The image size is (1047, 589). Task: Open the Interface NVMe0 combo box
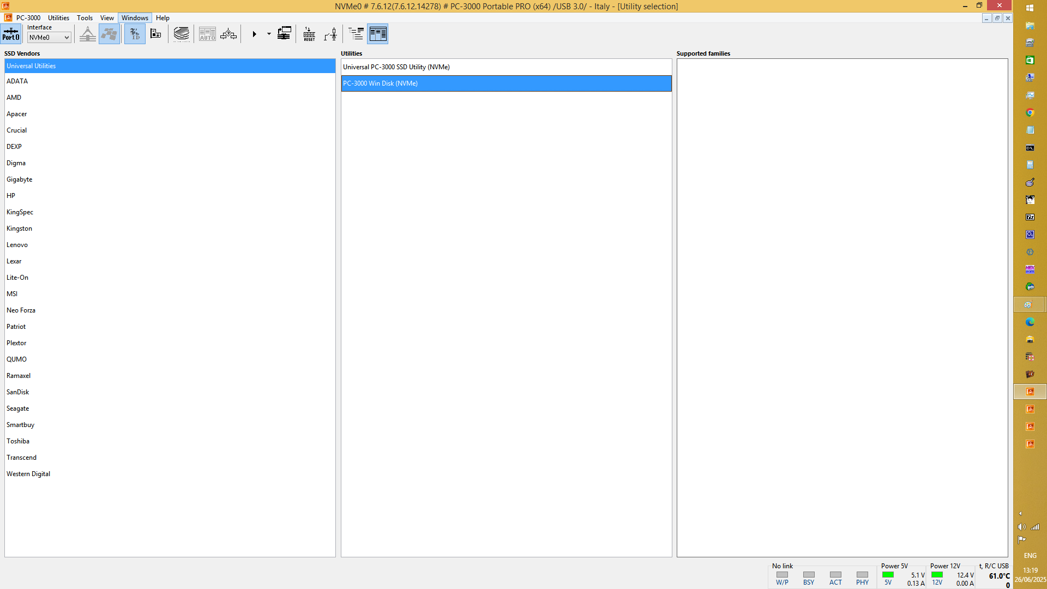pyautogui.click(x=49, y=38)
